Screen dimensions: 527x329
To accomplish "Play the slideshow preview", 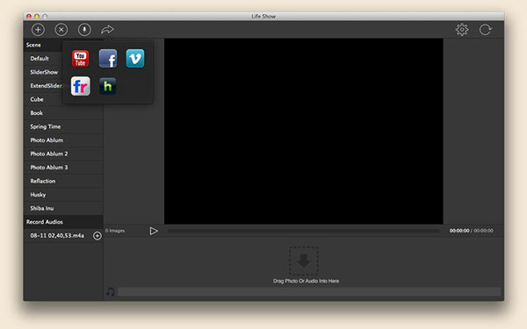I will (x=154, y=231).
